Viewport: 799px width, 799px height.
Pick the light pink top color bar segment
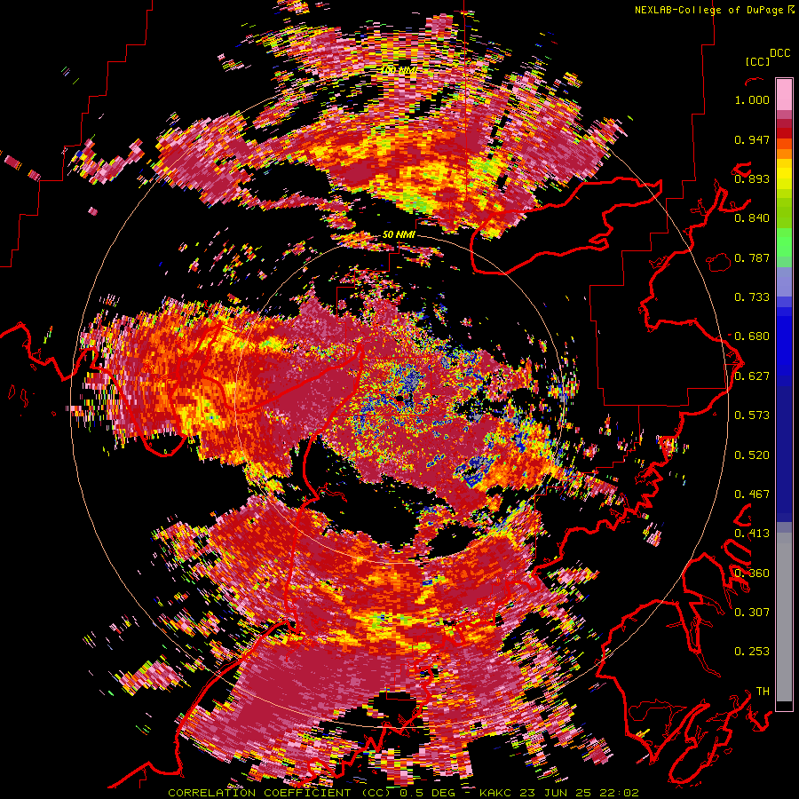click(x=784, y=94)
